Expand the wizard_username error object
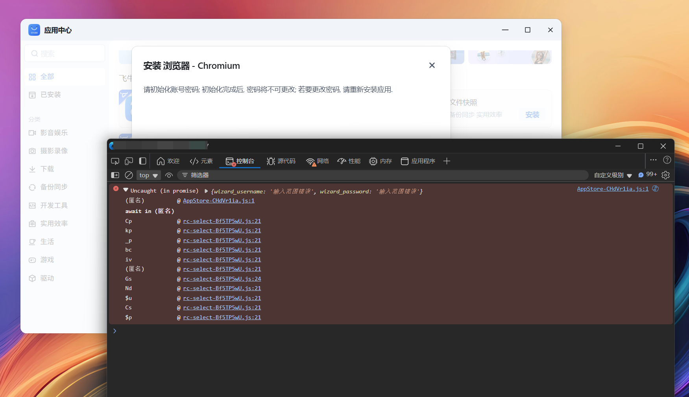 click(206, 191)
